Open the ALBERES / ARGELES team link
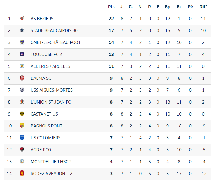 tap(50, 66)
